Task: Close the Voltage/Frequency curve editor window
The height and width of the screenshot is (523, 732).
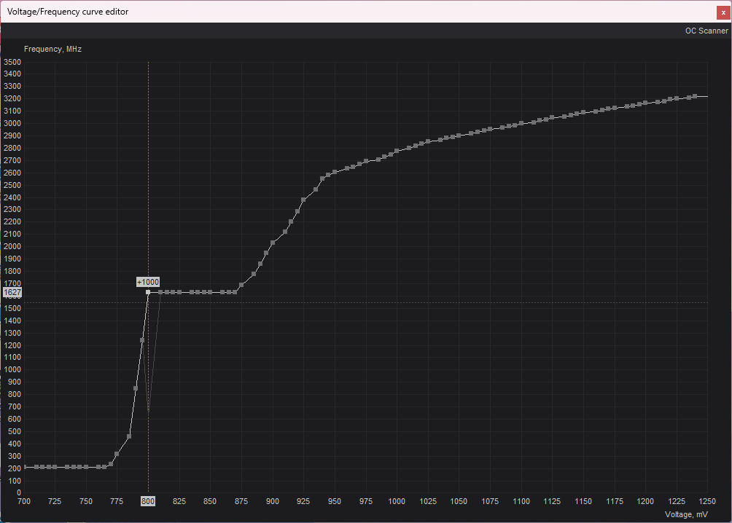Action: tap(723, 12)
